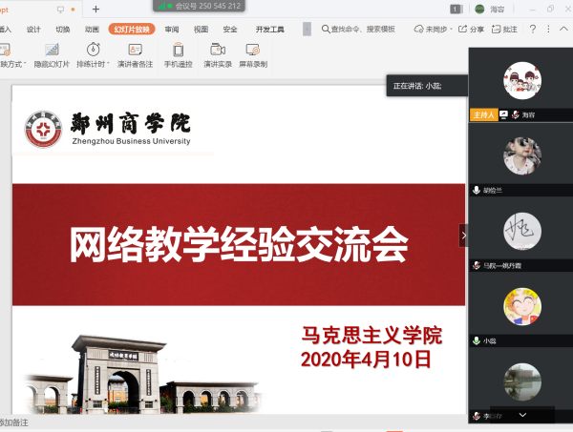Viewport: 573px width, 432px height.
Task: Open the Developer Tools (开发工具) tab
Action: 269,30
